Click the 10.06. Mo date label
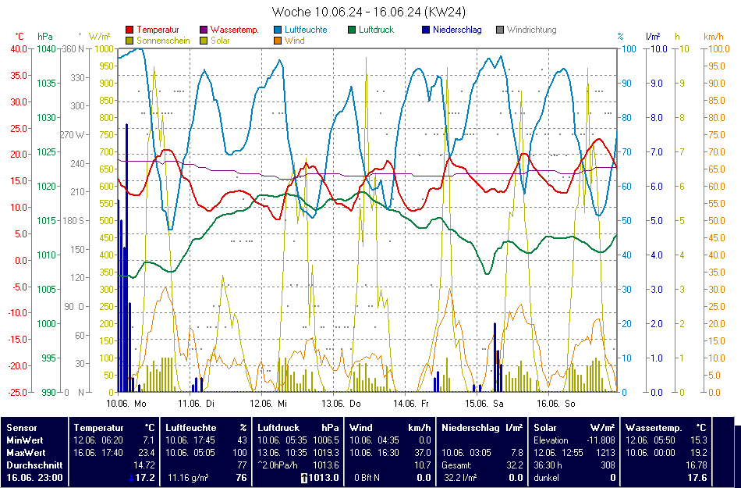 (x=126, y=404)
